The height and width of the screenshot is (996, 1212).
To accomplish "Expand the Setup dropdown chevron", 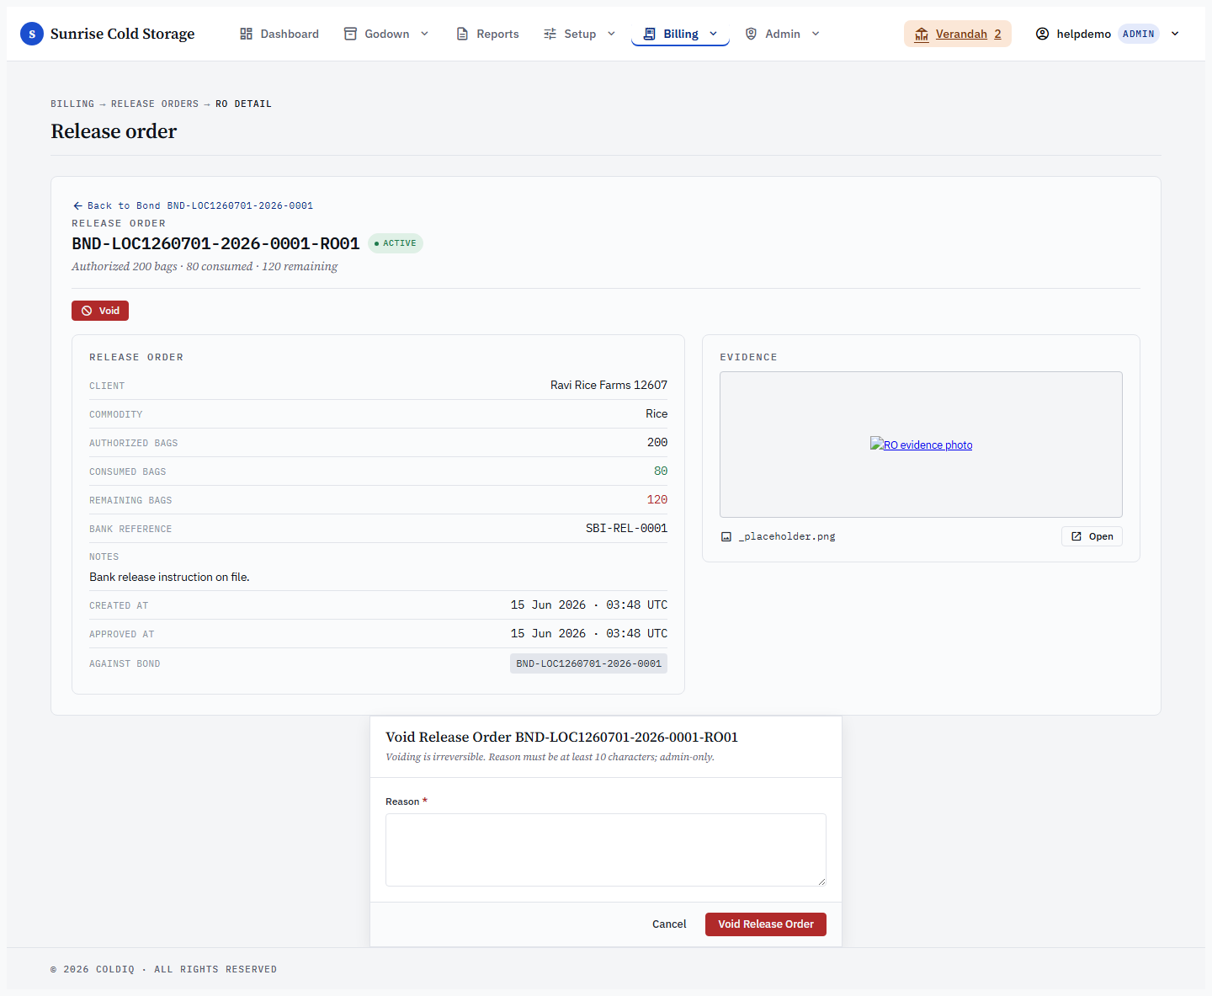I will tap(611, 34).
